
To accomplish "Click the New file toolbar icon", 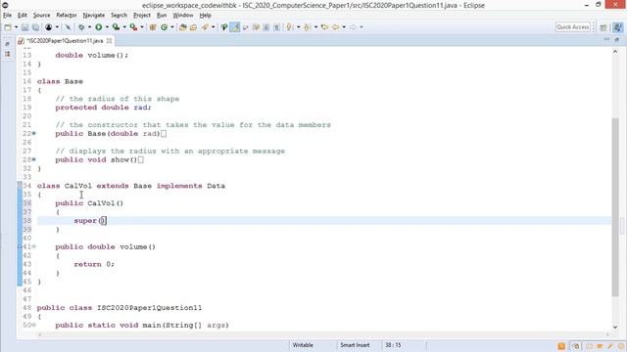I will (x=8, y=27).
